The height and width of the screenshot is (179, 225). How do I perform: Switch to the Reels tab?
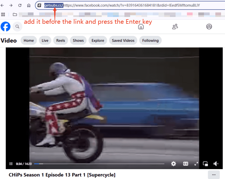click(61, 40)
